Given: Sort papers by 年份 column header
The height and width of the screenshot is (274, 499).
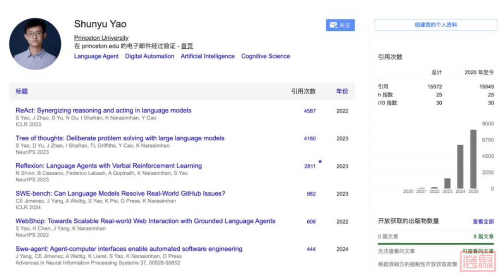Looking at the screenshot, I should 342,91.
